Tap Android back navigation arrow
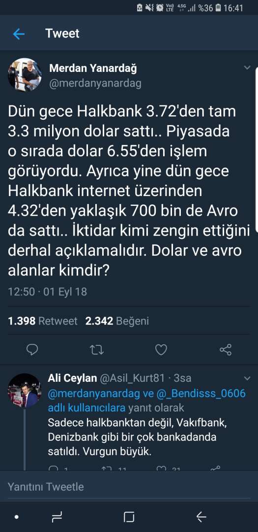The height and width of the screenshot is (532, 258). (201, 517)
